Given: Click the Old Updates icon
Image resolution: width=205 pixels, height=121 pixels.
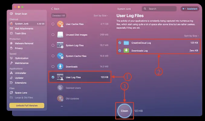Looking at the screenshot, I should click(x=60, y=98).
